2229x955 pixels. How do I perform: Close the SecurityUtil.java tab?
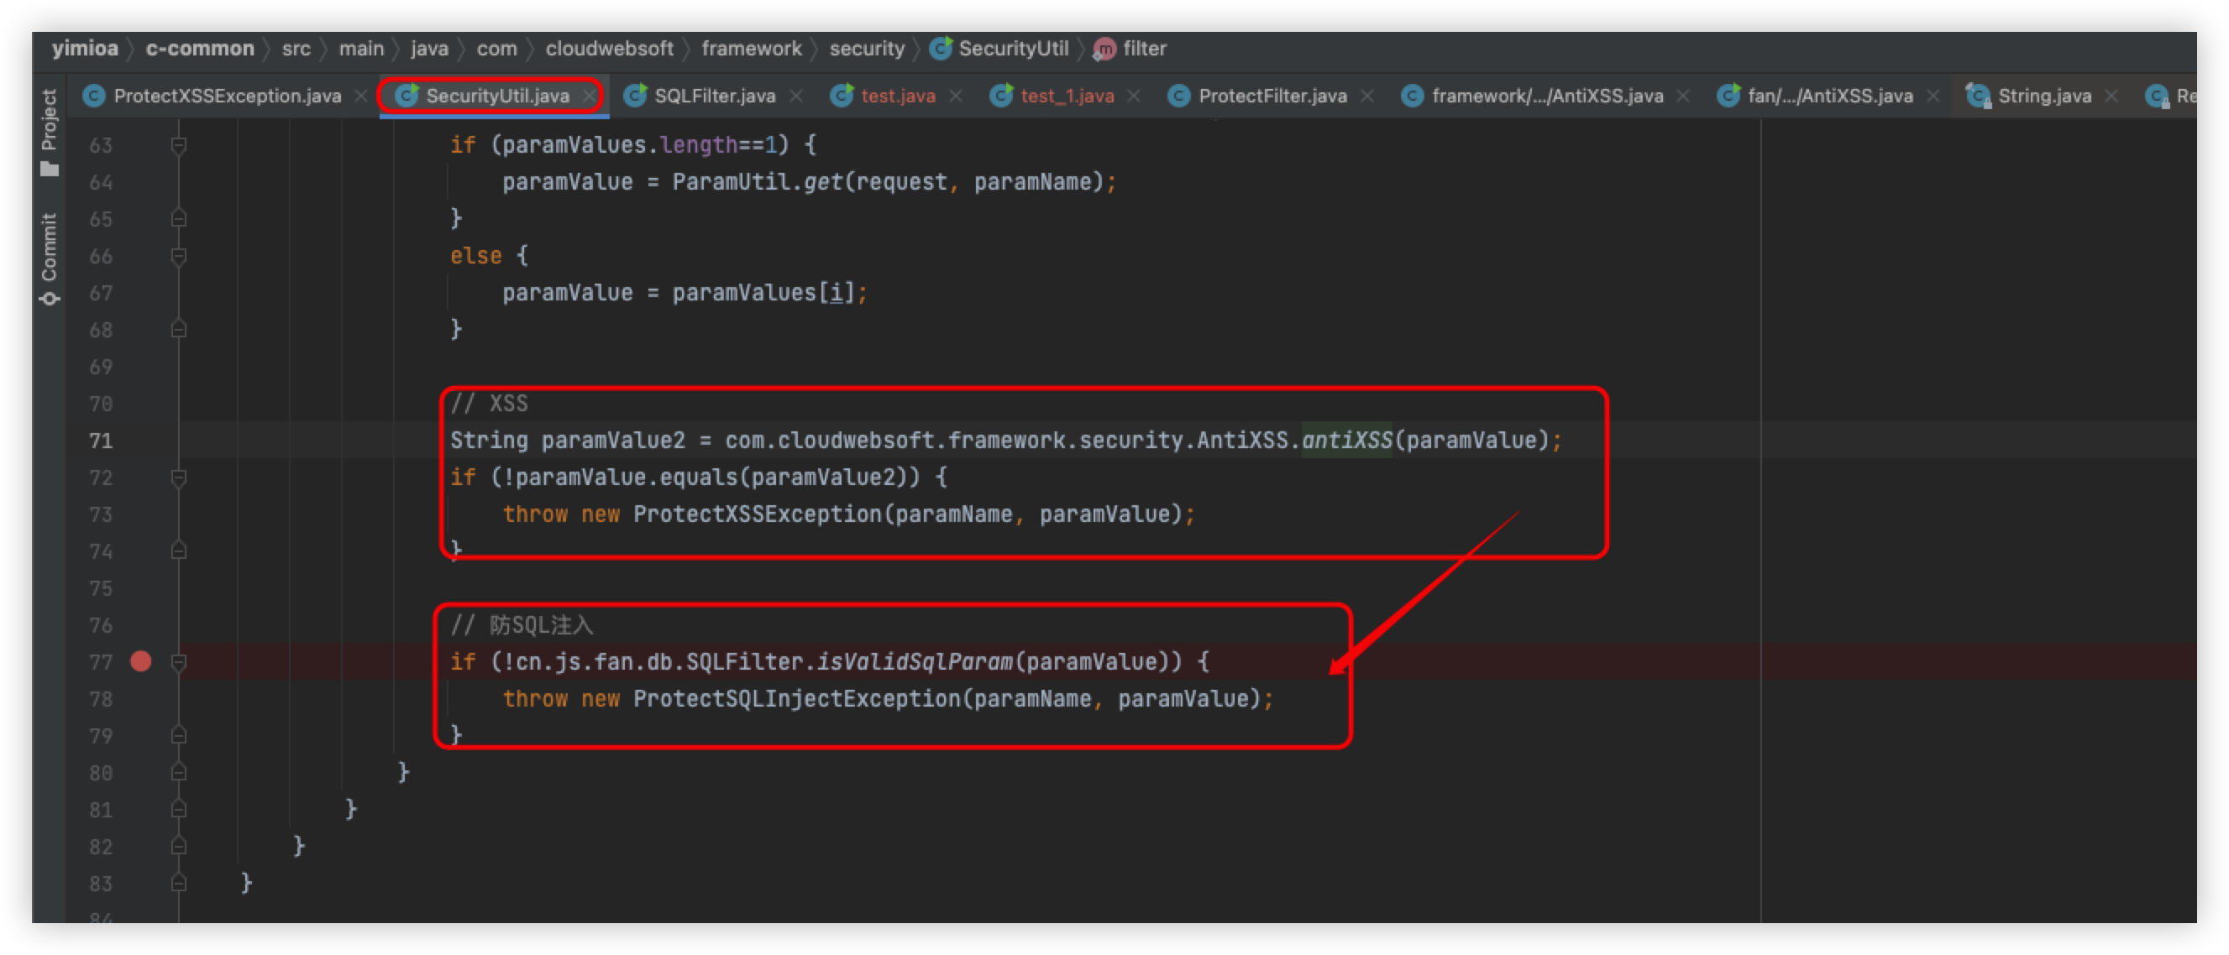590,96
